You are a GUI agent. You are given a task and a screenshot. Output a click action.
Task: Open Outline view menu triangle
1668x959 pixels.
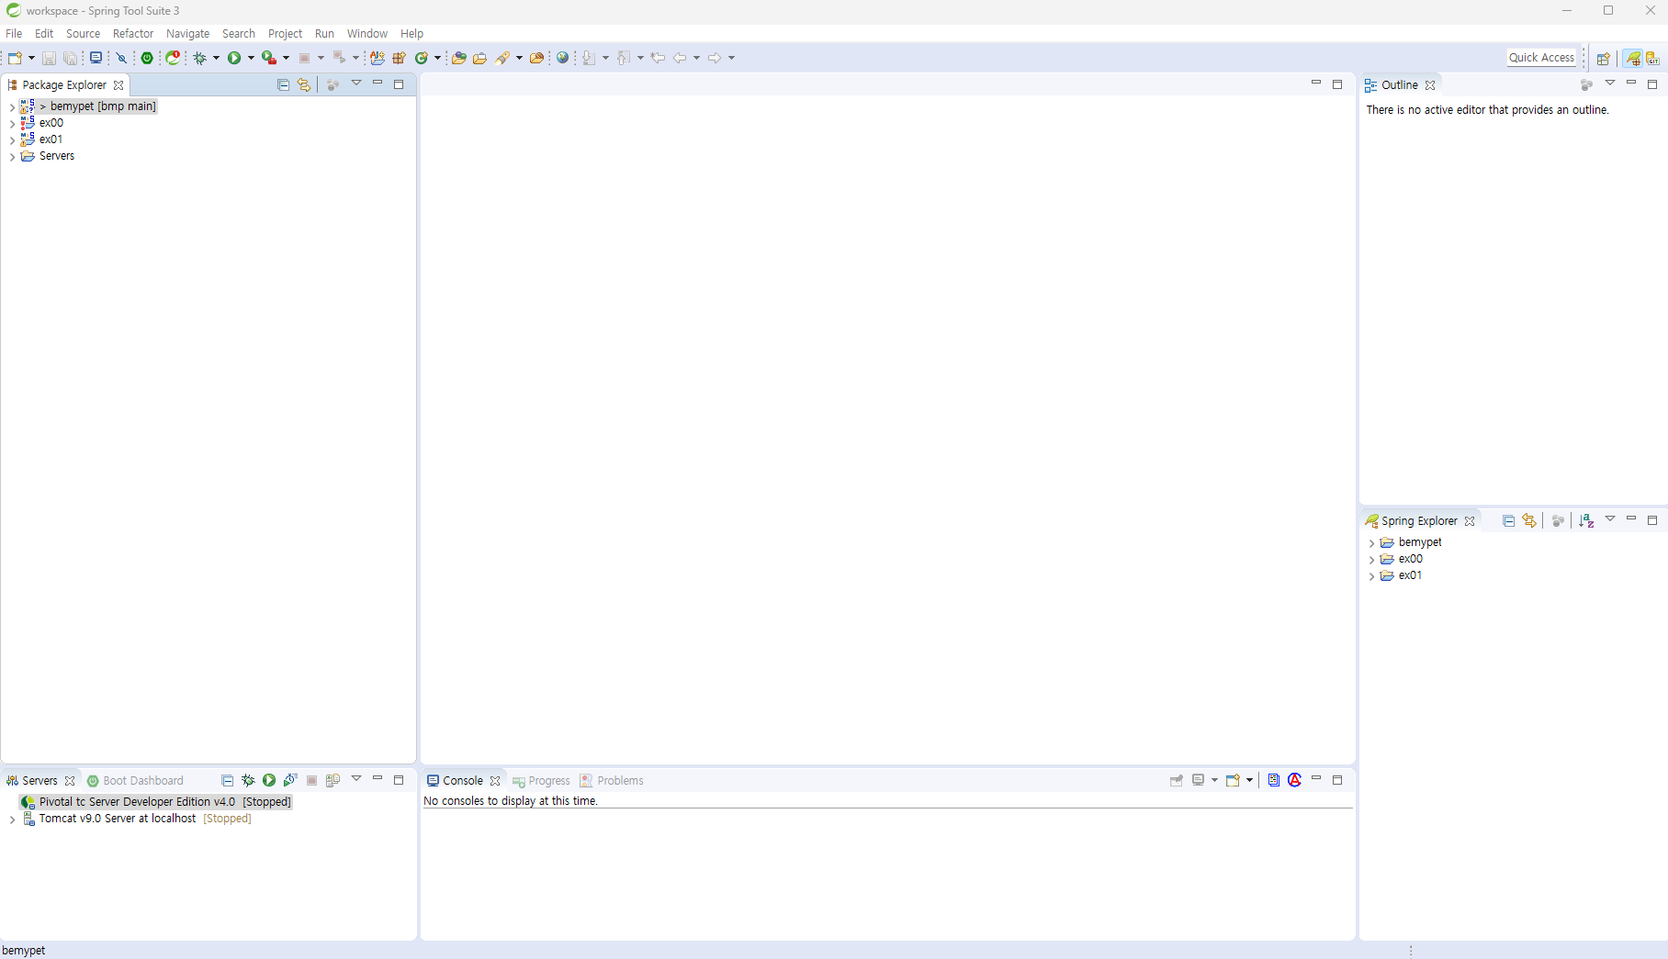pyautogui.click(x=1610, y=84)
